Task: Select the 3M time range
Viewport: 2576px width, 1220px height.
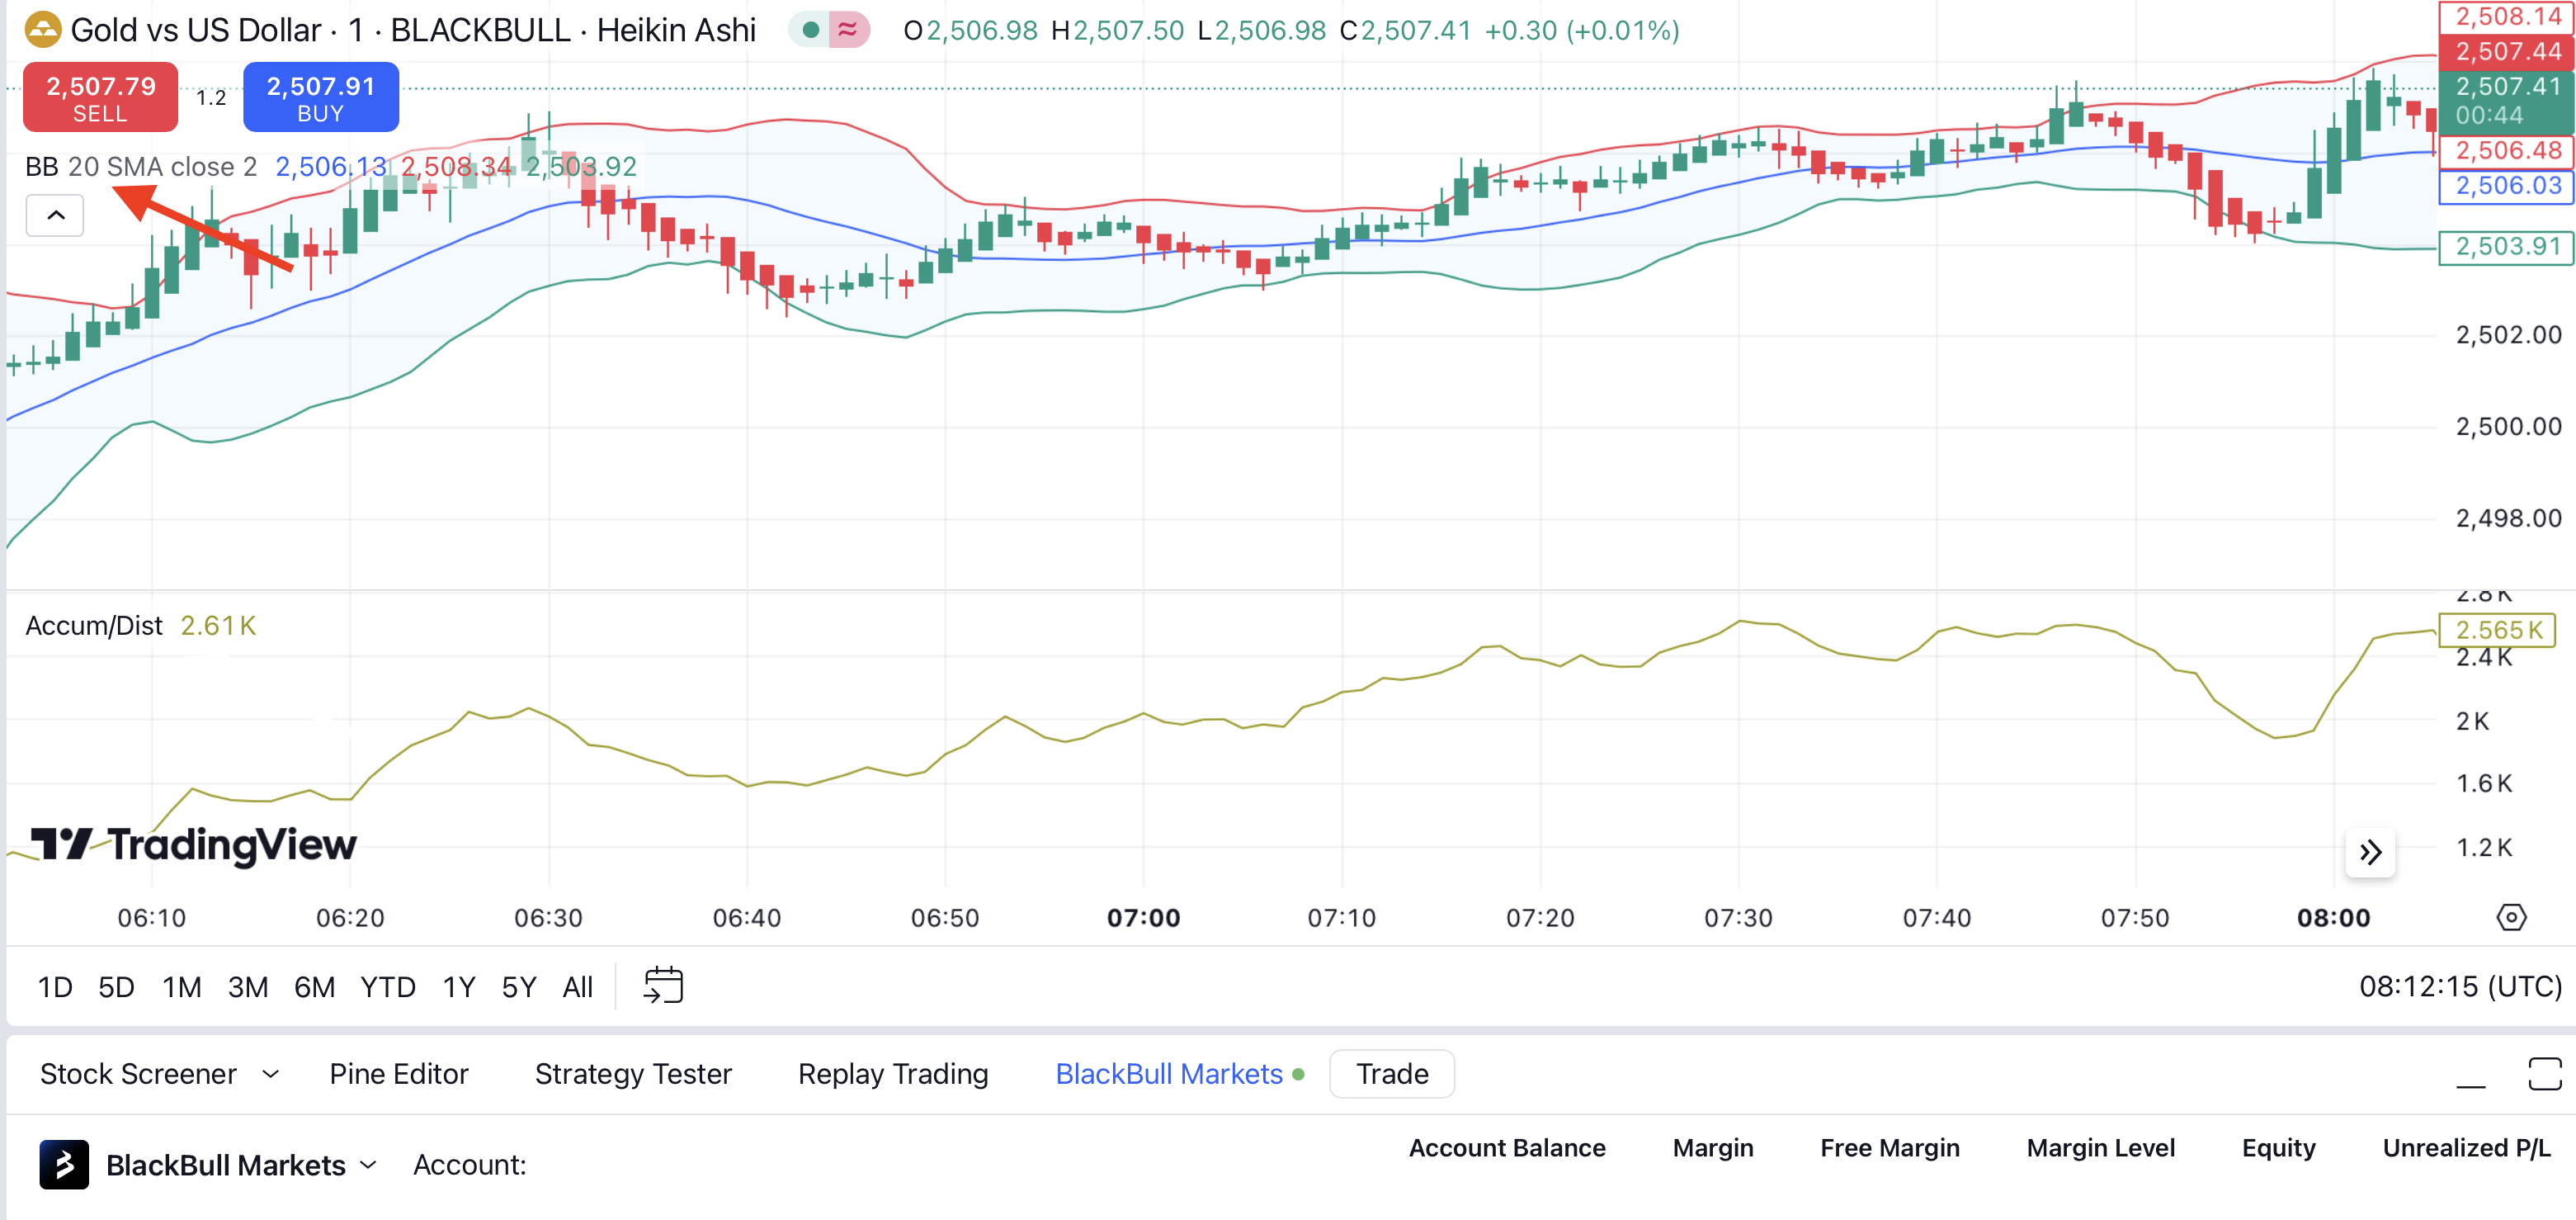Action: [x=247, y=988]
